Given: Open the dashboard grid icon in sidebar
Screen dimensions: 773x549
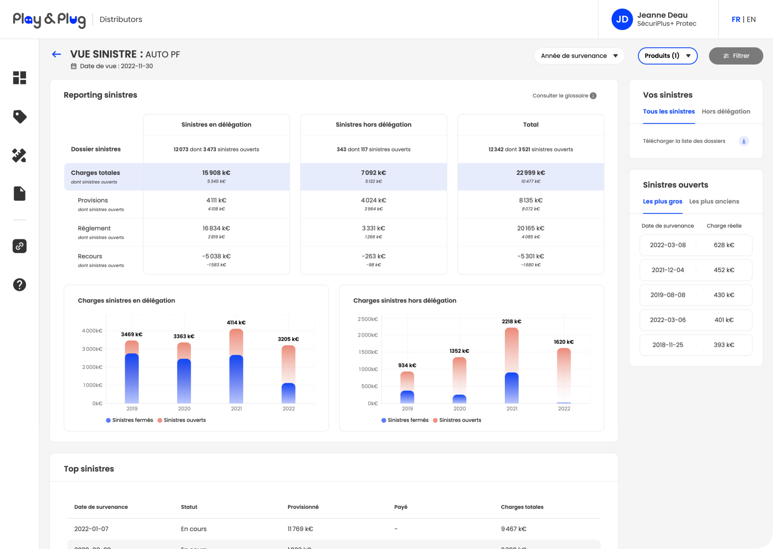Looking at the screenshot, I should 19,78.
